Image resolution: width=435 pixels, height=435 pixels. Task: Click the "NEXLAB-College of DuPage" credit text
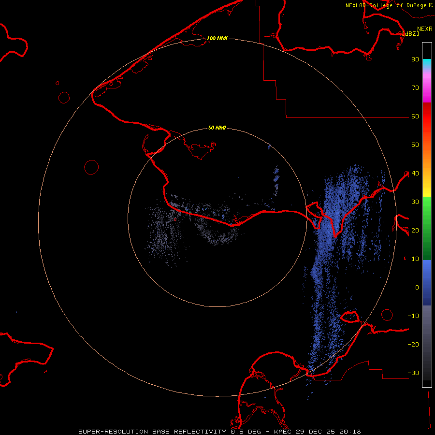(x=386, y=5)
